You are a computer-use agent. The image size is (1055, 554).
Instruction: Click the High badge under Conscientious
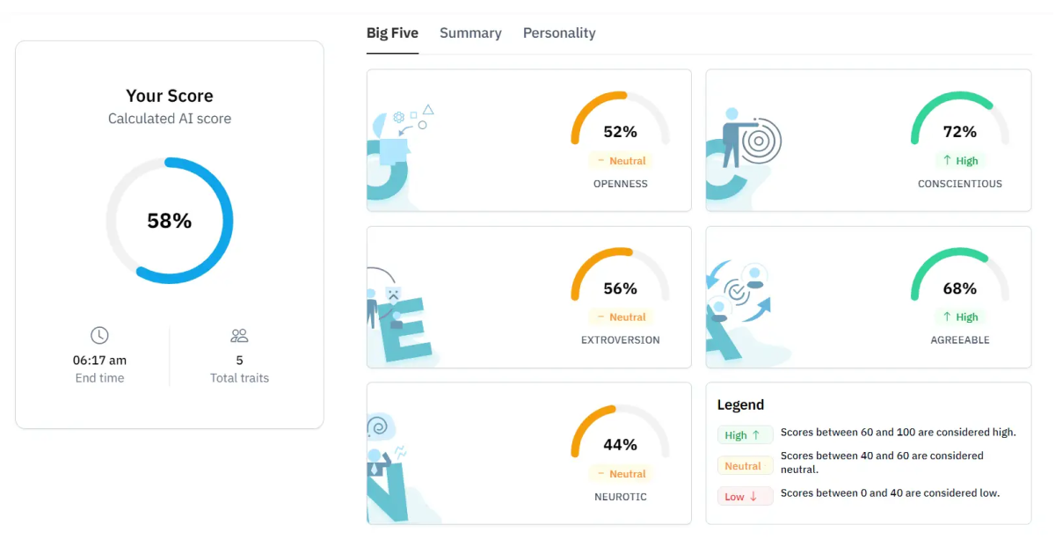960,161
